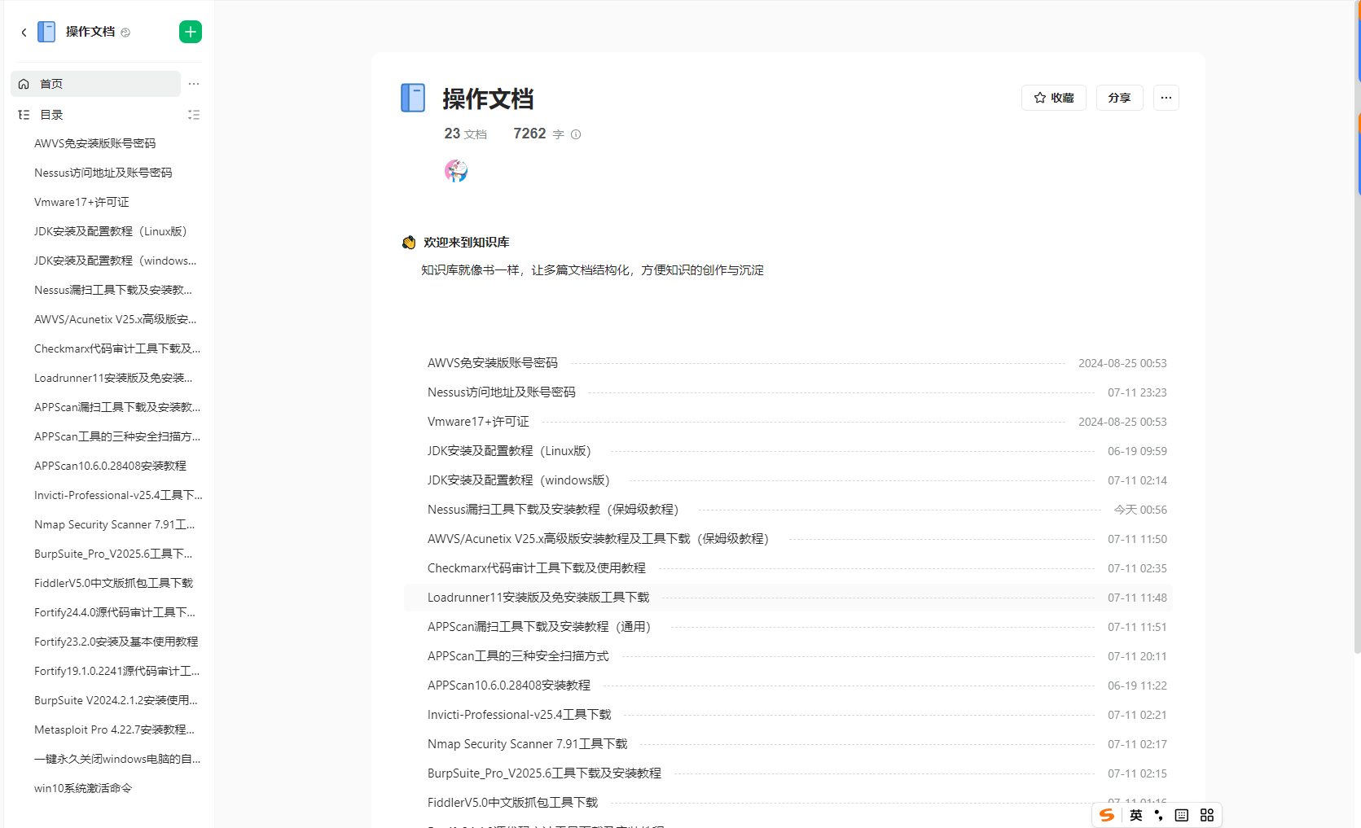Click the large notebook icon beside the main title
Viewport: 1361px width, 828px height.
click(x=413, y=98)
